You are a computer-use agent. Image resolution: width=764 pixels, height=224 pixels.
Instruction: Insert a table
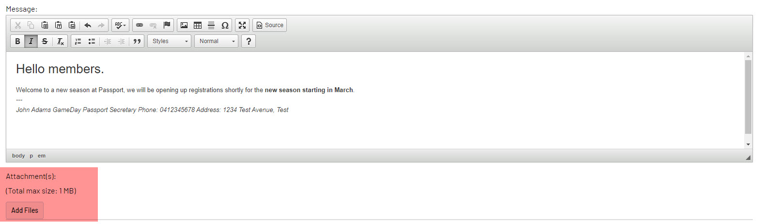tap(198, 25)
